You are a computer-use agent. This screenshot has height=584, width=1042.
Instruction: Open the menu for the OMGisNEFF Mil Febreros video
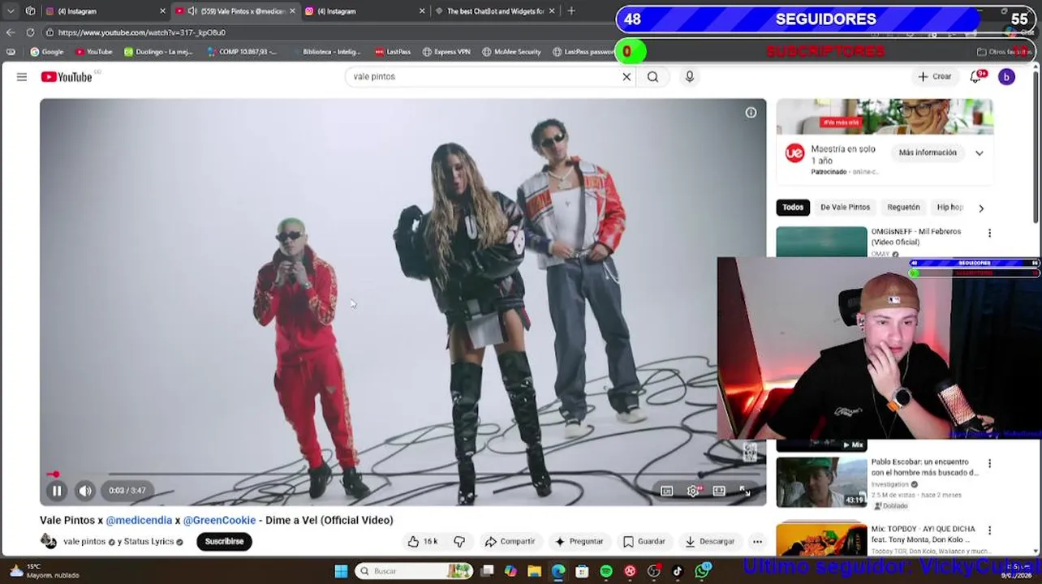[x=989, y=234]
